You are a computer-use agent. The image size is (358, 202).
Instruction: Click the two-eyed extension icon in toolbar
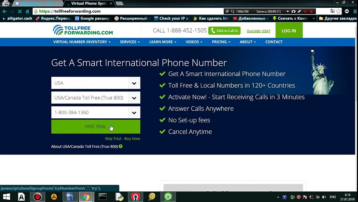347,11
